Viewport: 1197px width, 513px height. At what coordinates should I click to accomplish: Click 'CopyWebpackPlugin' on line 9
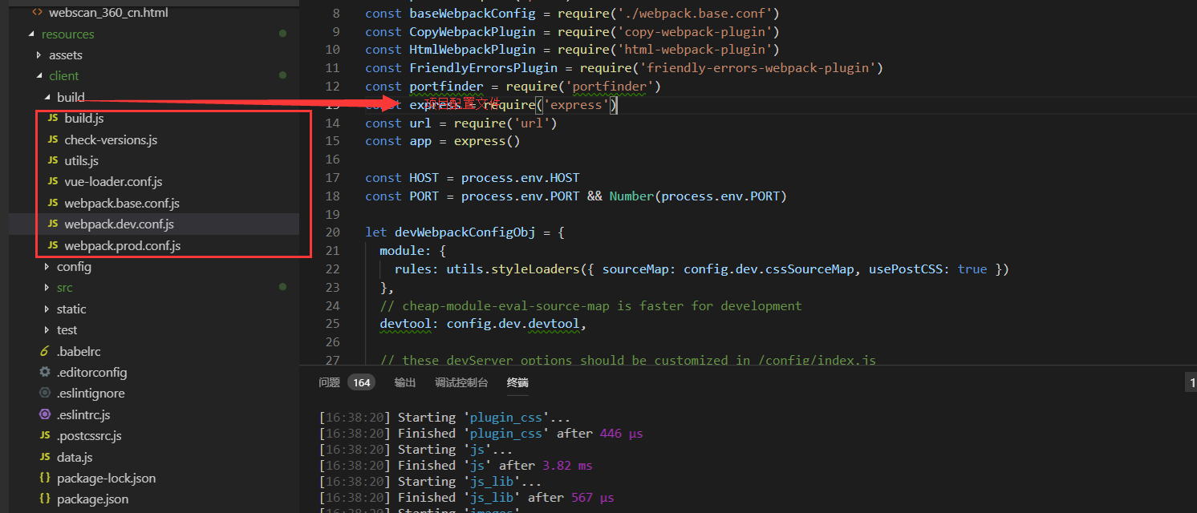click(472, 32)
